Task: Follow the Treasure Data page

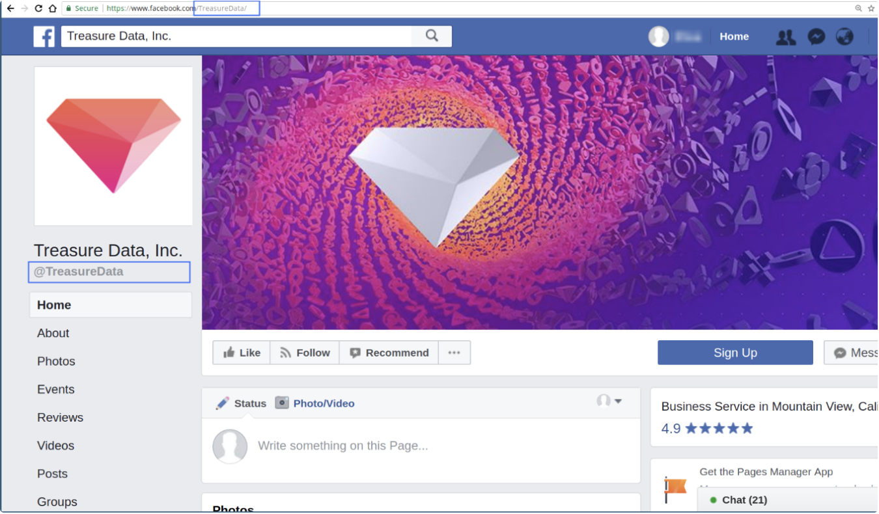Action: pos(305,353)
